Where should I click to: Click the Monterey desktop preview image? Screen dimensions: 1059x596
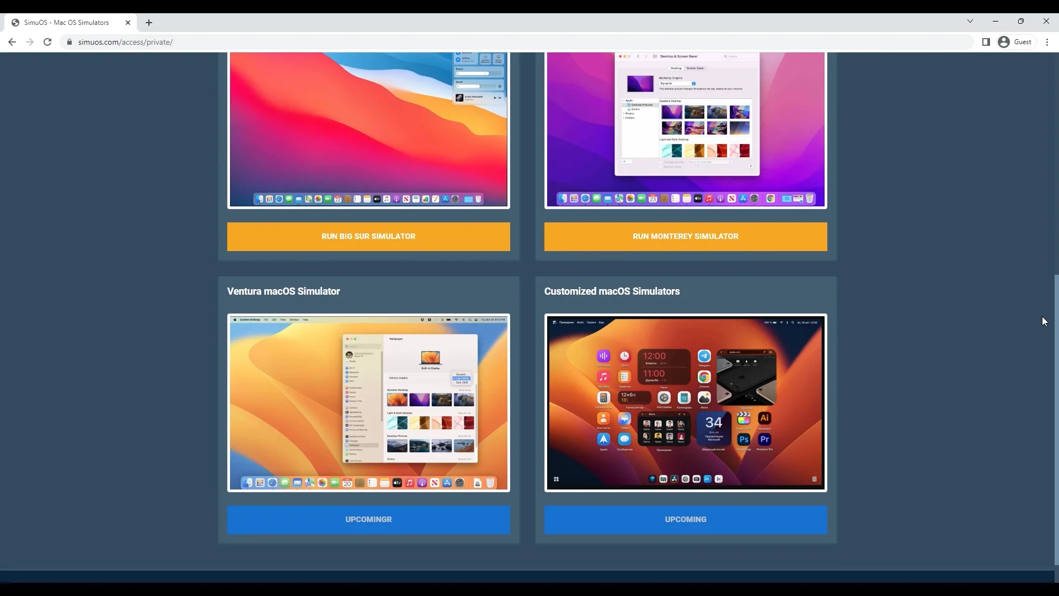(x=686, y=130)
